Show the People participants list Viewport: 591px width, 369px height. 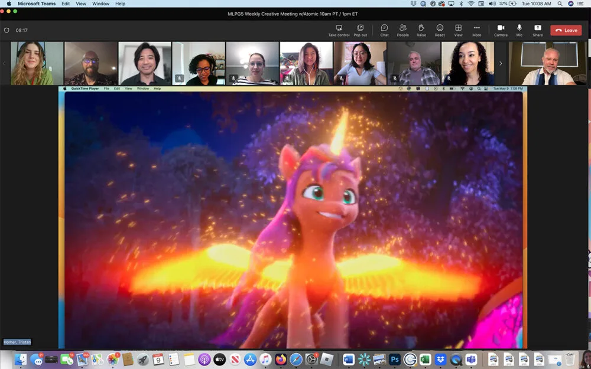[403, 31]
